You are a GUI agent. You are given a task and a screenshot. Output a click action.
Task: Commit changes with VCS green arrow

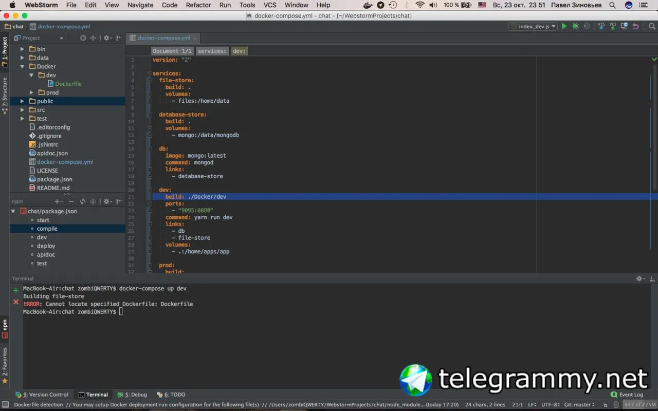point(613,26)
